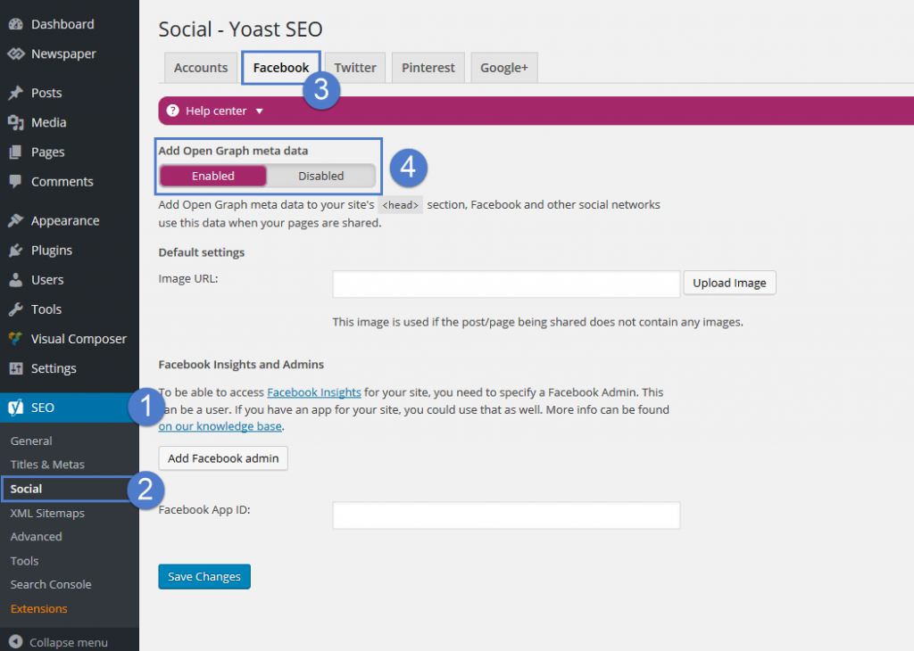This screenshot has width=914, height=651.
Task: Set Open Graph meta data to Enabled
Action: point(213,176)
